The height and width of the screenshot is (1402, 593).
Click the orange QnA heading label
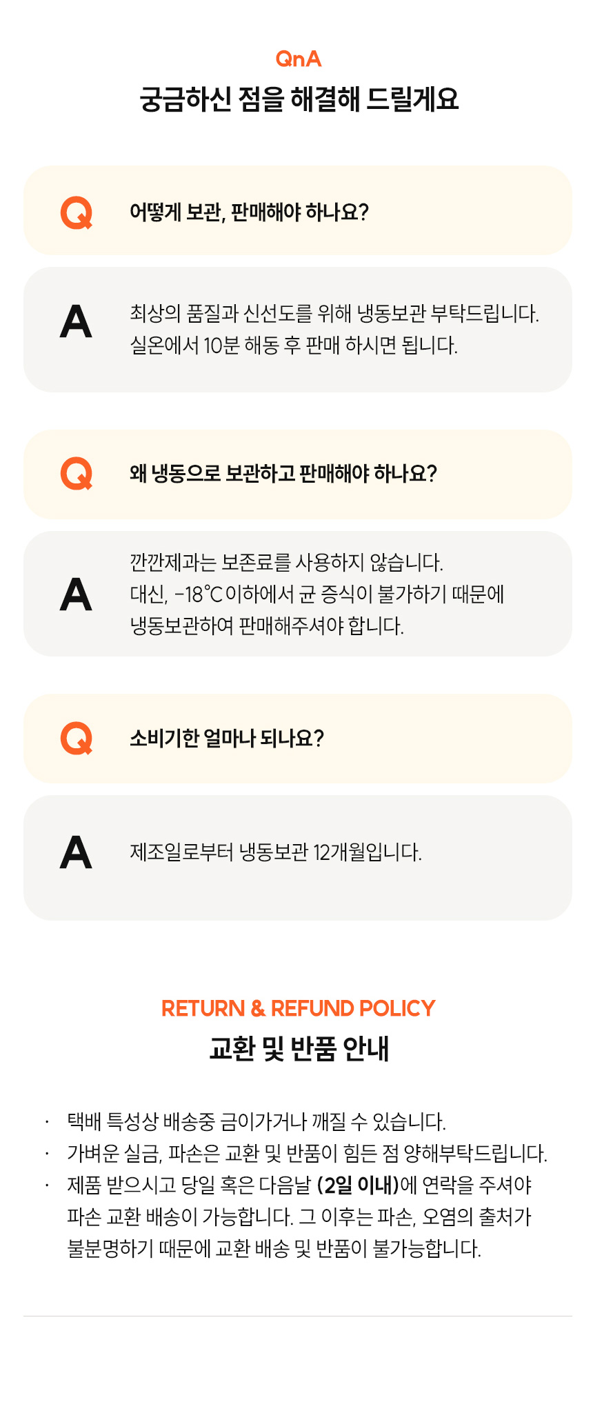pos(299,59)
